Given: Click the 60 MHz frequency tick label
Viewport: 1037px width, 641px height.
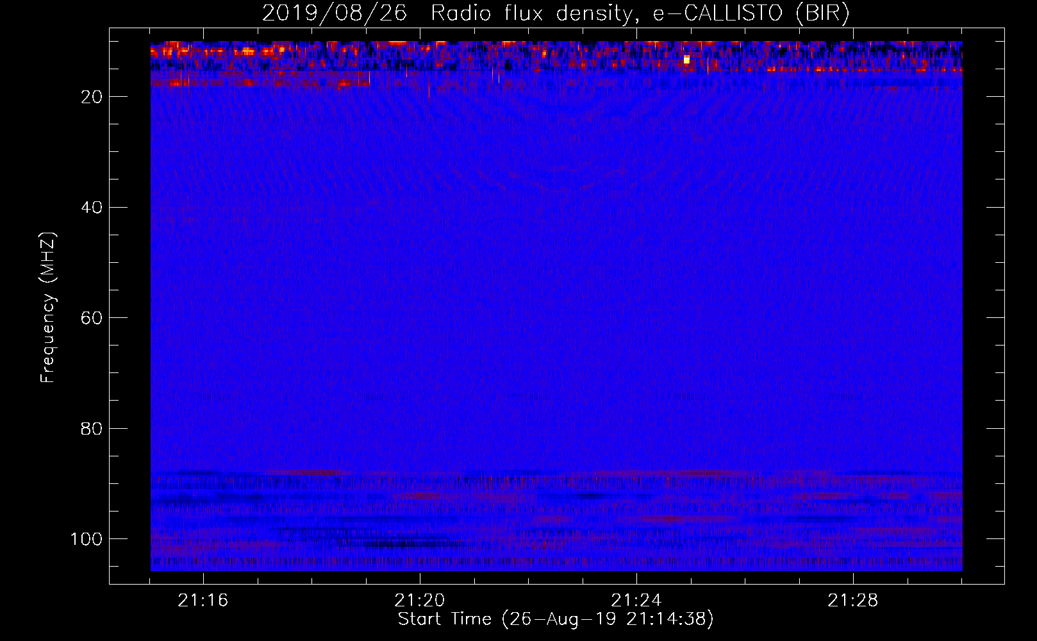Looking at the screenshot, I should pyautogui.click(x=92, y=318).
